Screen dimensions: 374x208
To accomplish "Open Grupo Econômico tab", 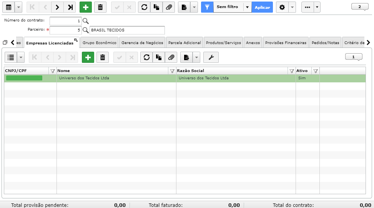I will (100, 43).
